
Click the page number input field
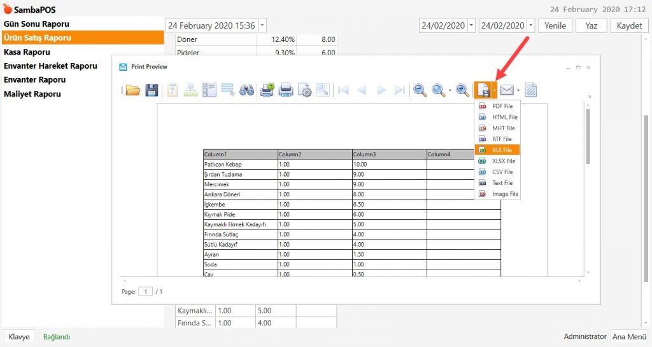point(146,292)
